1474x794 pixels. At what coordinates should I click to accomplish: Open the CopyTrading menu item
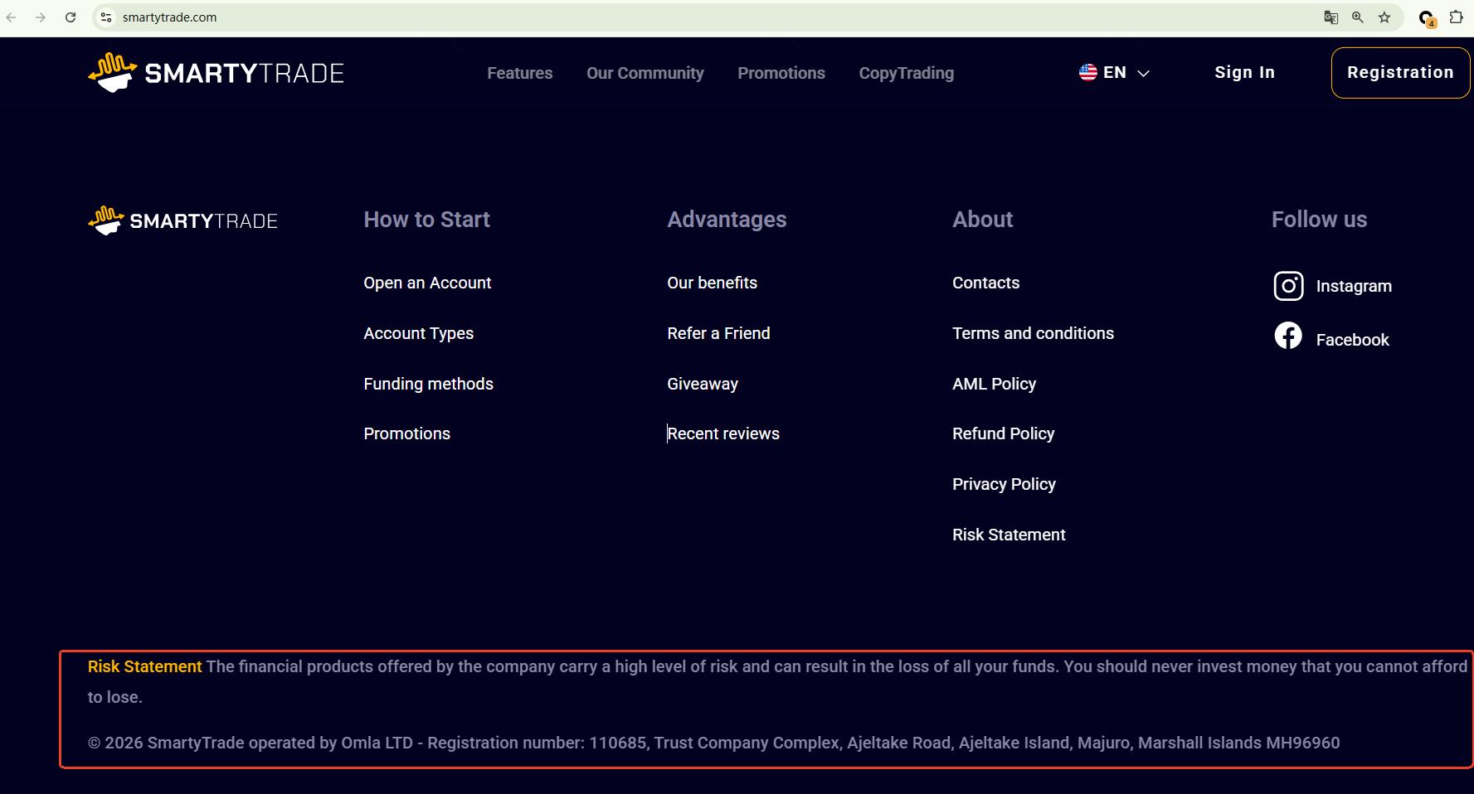coord(906,73)
